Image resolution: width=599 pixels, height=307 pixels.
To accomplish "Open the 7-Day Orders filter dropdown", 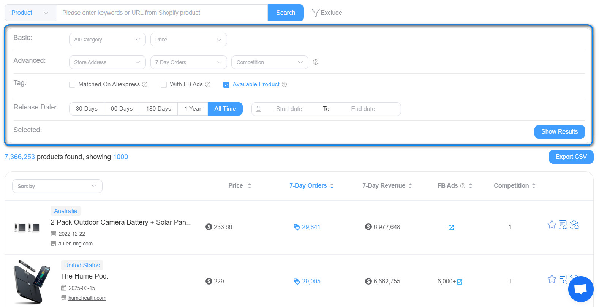I will pos(189,62).
